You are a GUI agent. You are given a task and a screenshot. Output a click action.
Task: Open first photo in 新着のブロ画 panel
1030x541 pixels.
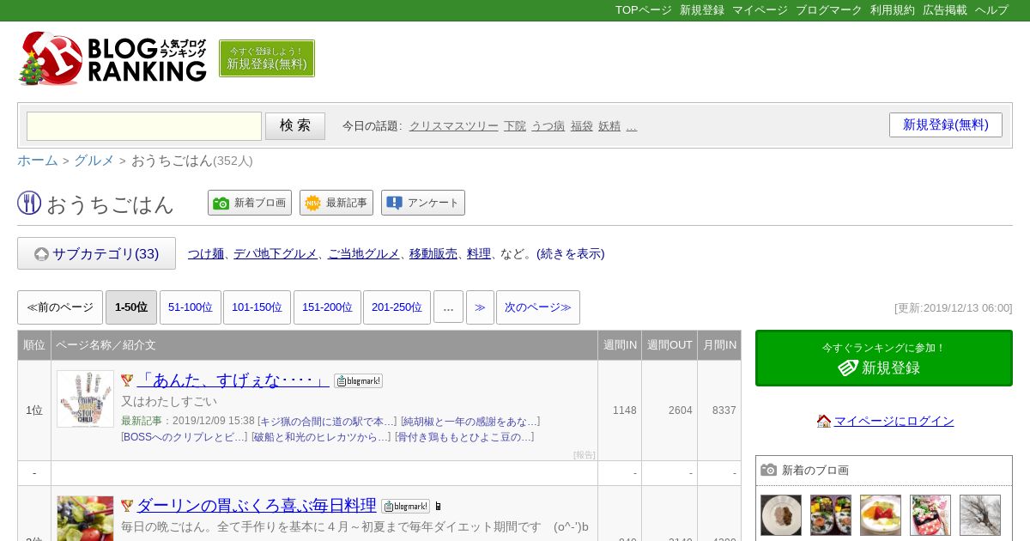[781, 515]
